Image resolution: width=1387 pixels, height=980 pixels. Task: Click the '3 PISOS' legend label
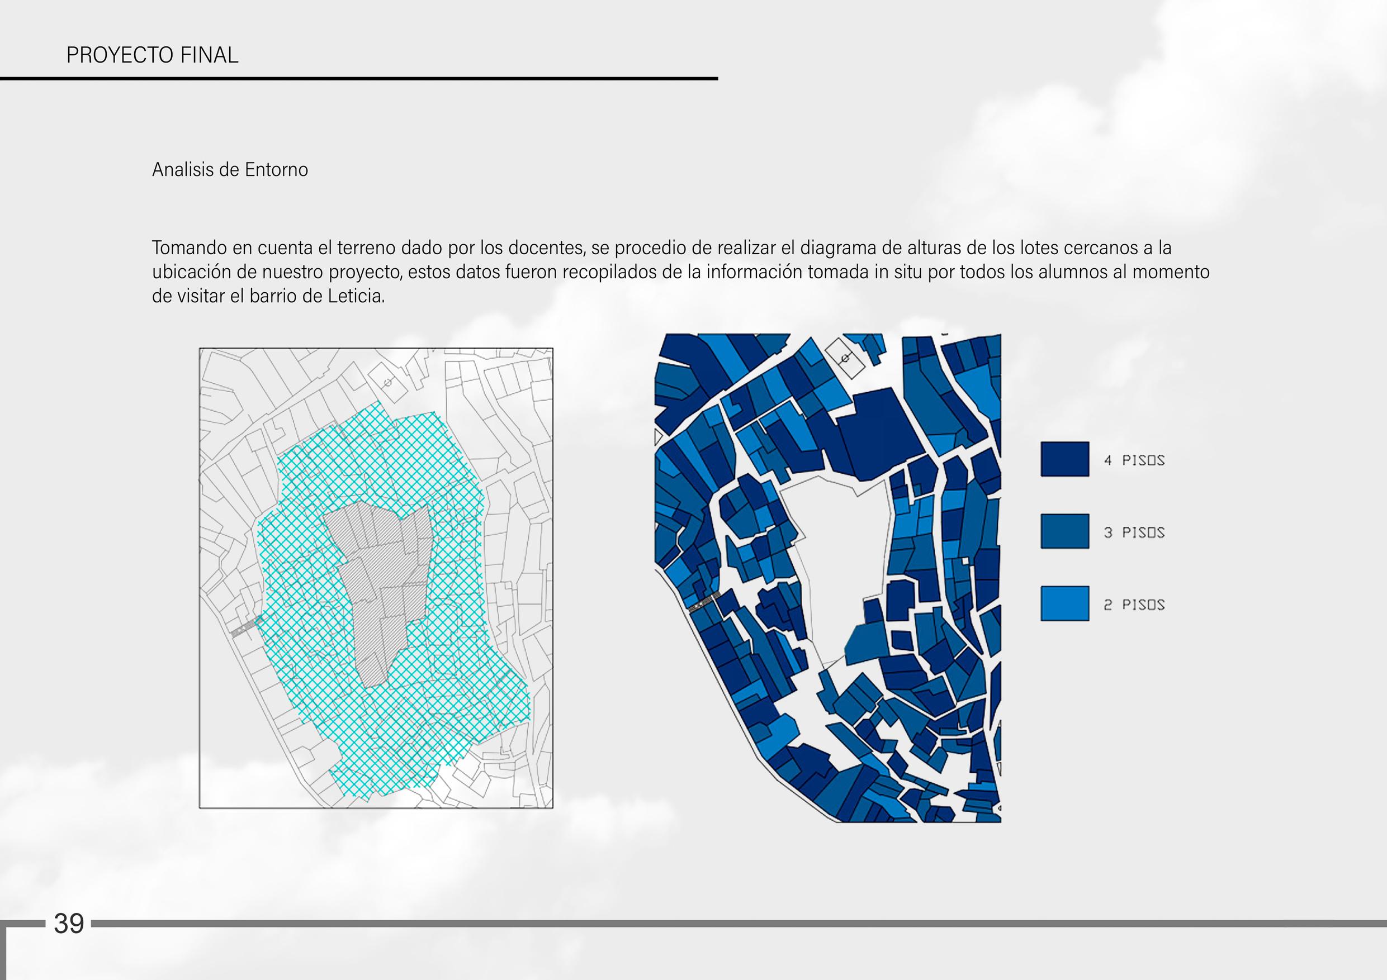click(x=1134, y=532)
